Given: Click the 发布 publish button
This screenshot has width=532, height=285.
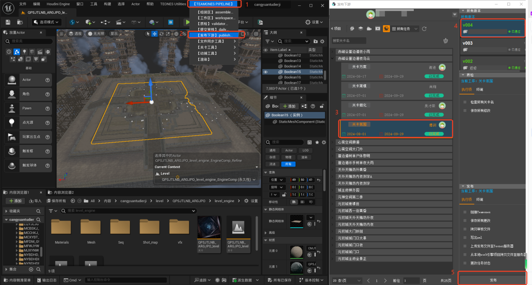Looking at the screenshot, I should pyautogui.click(x=493, y=280).
